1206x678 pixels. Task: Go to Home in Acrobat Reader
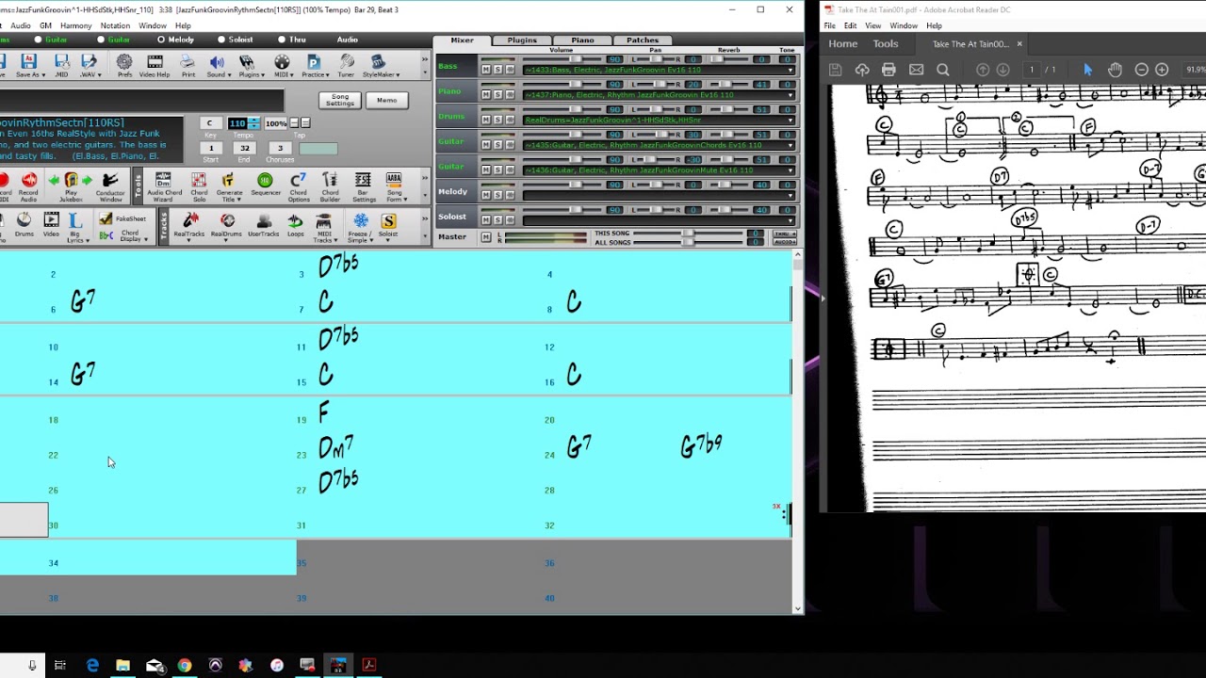(842, 43)
